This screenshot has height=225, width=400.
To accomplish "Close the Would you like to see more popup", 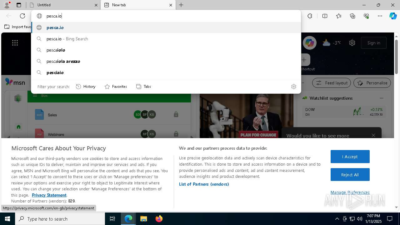I will 373,135.
